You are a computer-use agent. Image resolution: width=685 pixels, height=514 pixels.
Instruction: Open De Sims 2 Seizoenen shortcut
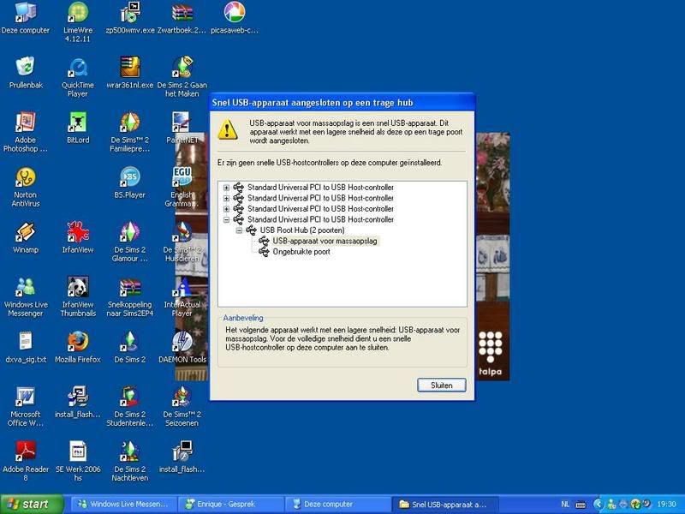(x=182, y=406)
